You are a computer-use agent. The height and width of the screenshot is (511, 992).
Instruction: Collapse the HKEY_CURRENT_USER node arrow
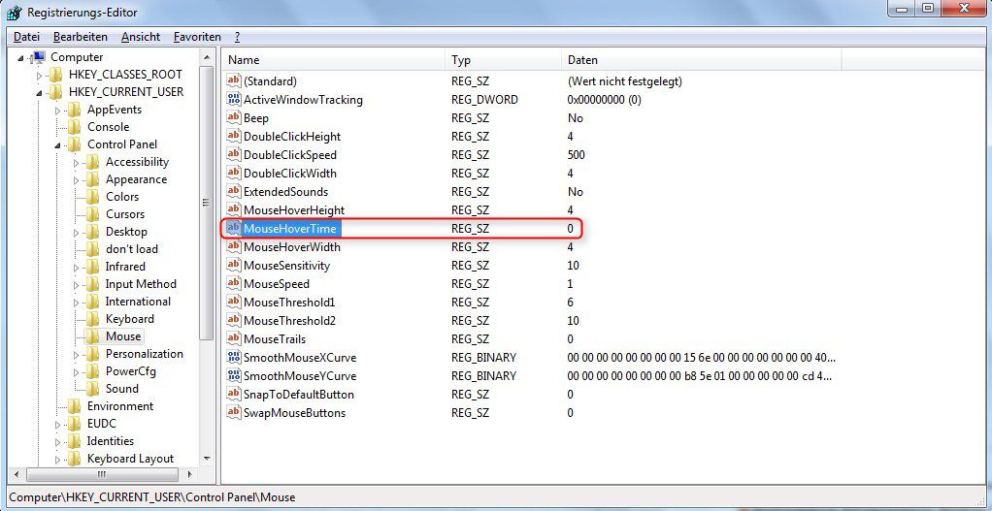[40, 93]
